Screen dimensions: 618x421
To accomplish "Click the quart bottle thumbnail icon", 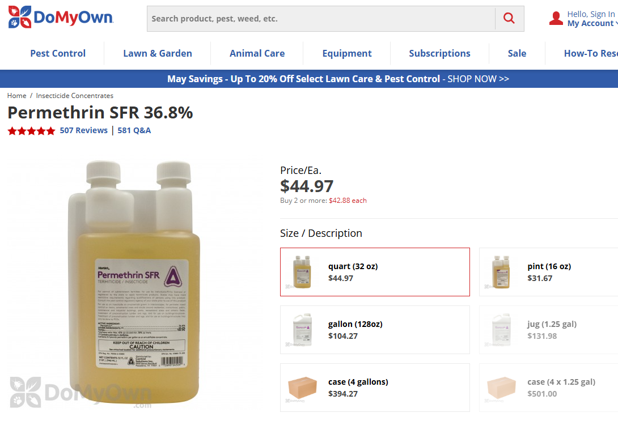I will tap(302, 272).
